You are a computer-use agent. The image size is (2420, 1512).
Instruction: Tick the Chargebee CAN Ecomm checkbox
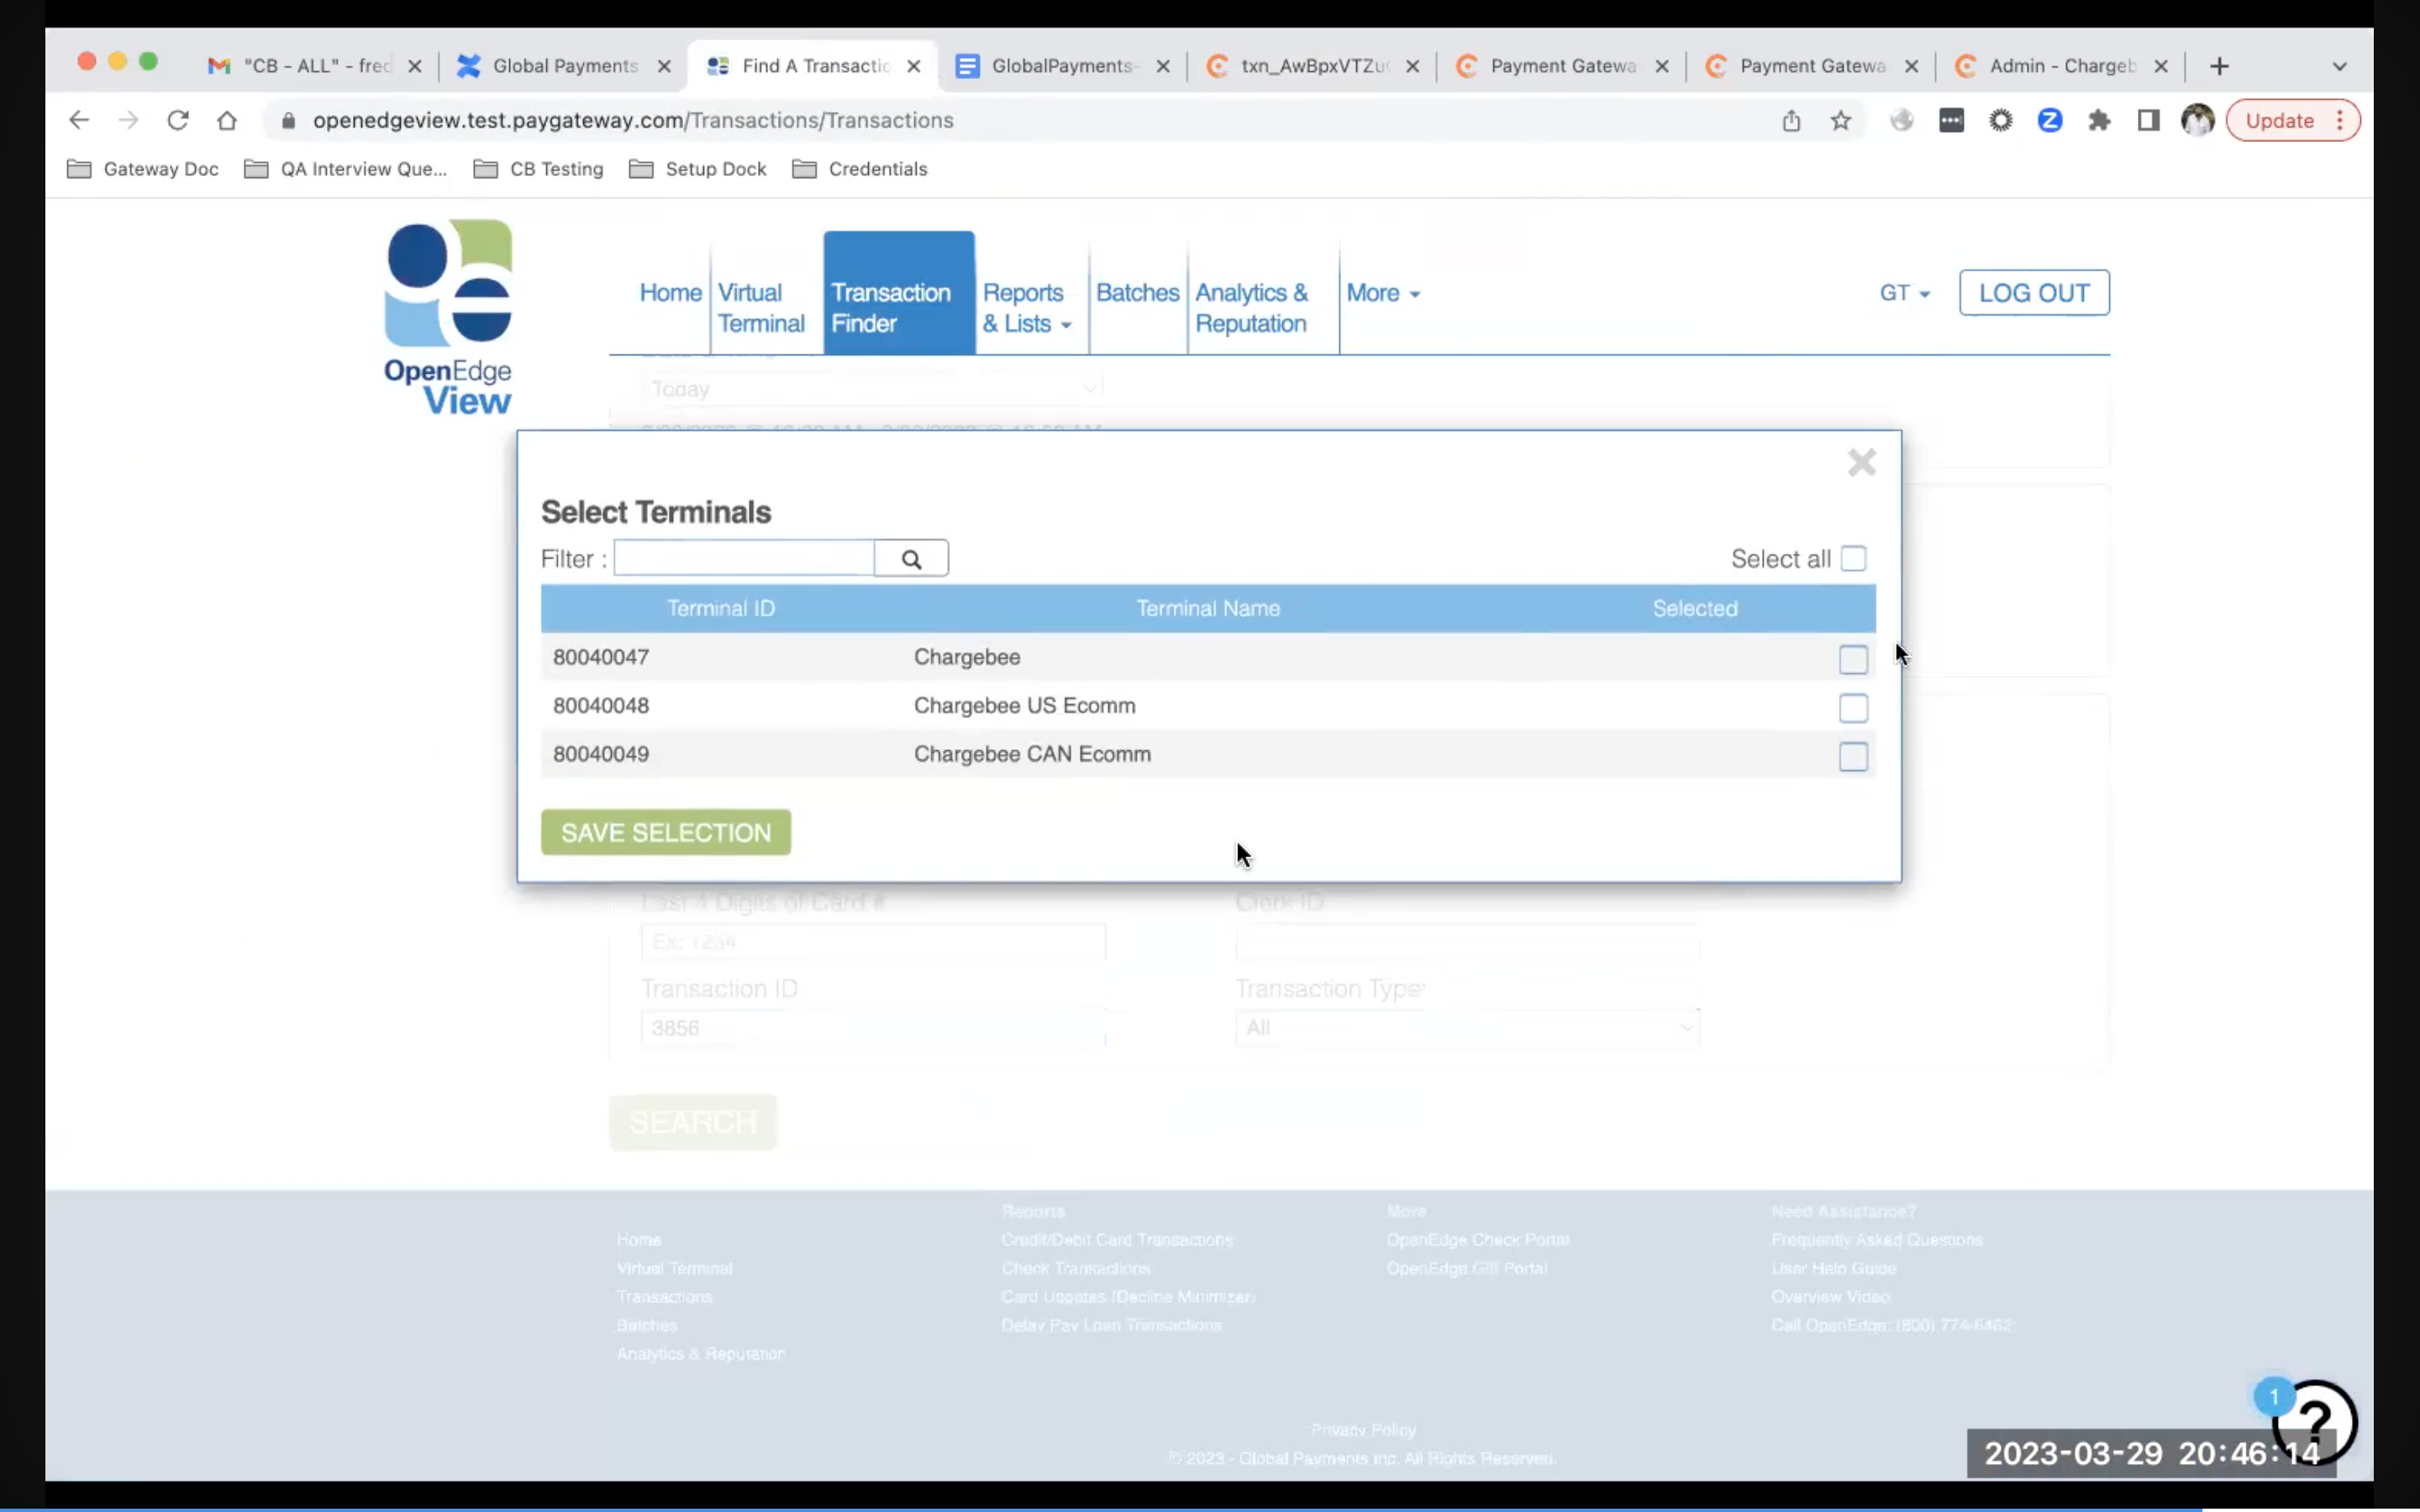[1853, 757]
